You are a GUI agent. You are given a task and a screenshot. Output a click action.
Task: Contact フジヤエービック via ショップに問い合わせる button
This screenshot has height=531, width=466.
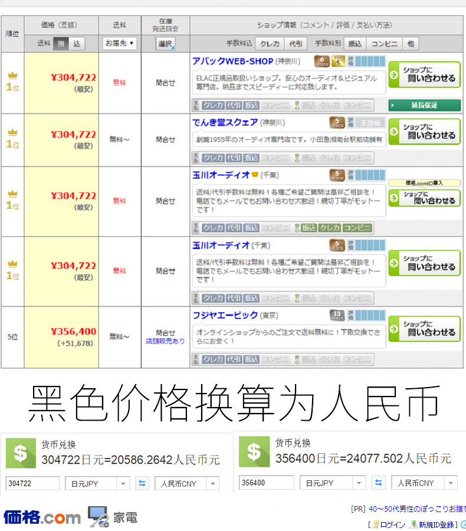[x=424, y=329]
